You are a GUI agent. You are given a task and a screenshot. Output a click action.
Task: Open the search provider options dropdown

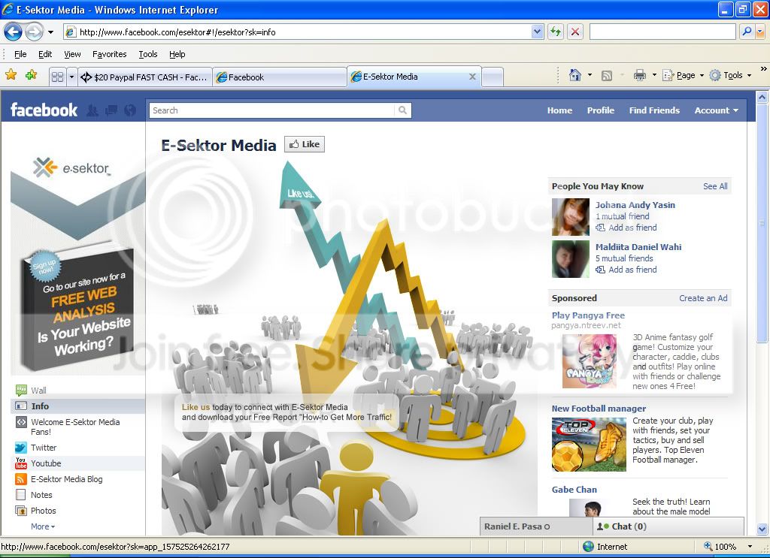(760, 32)
